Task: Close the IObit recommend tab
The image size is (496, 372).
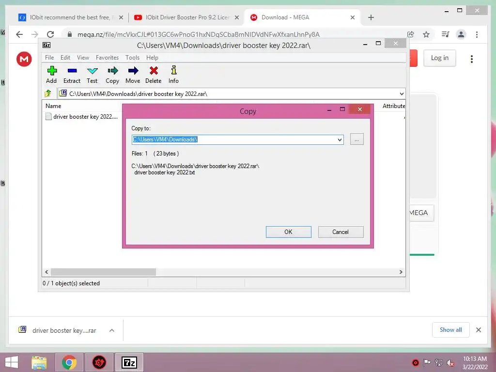Action: click(x=121, y=17)
